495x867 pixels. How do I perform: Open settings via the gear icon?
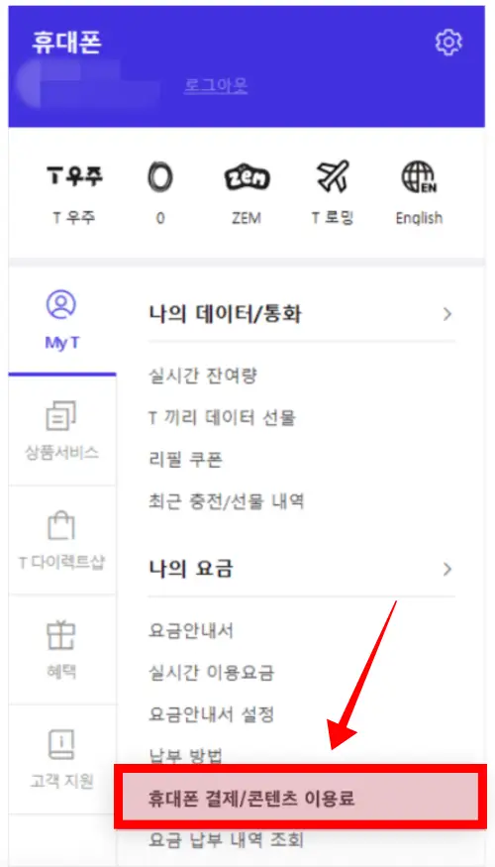[448, 43]
